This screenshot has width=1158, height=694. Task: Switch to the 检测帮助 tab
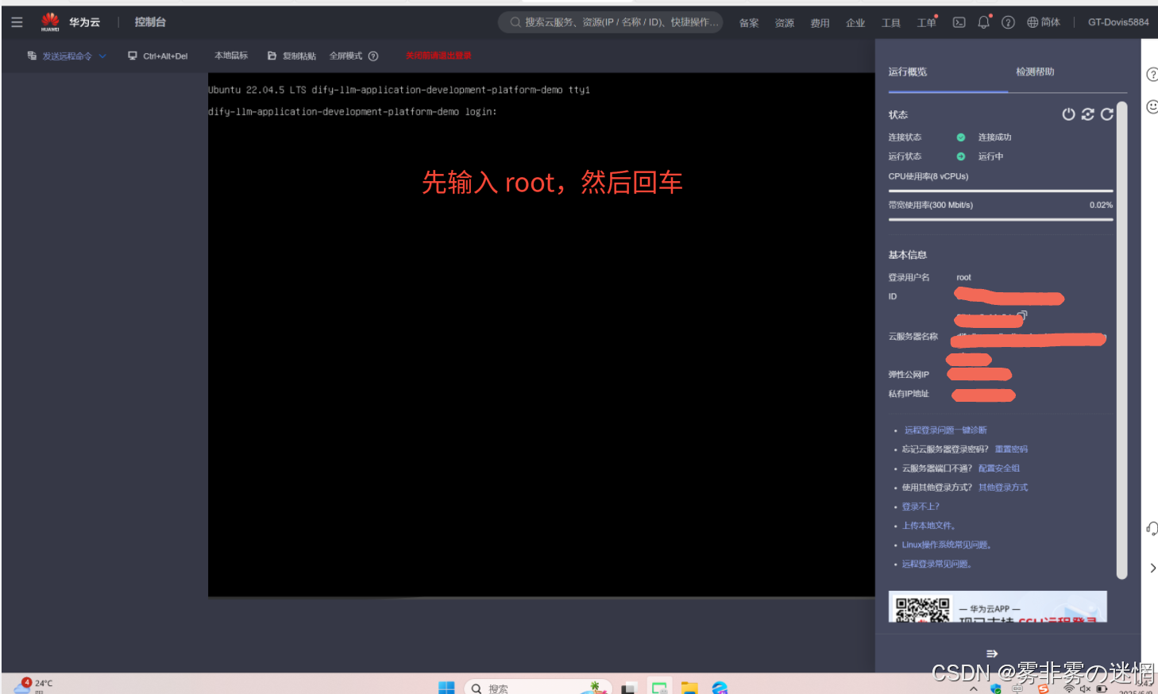(1035, 72)
